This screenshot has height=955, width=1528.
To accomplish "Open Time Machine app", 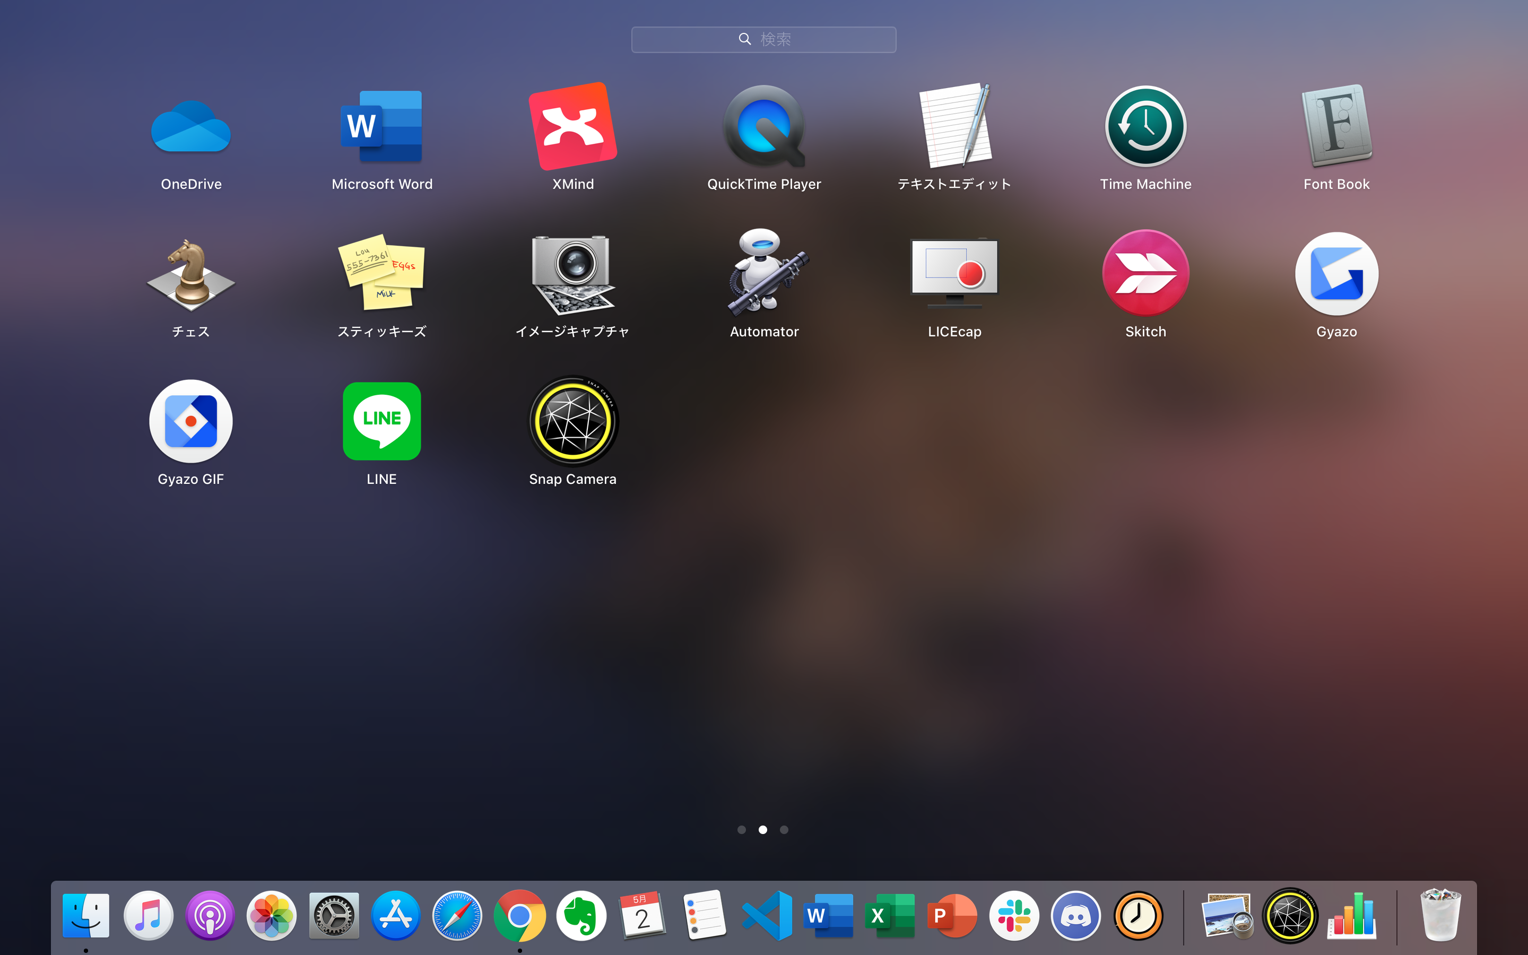I will point(1145,126).
